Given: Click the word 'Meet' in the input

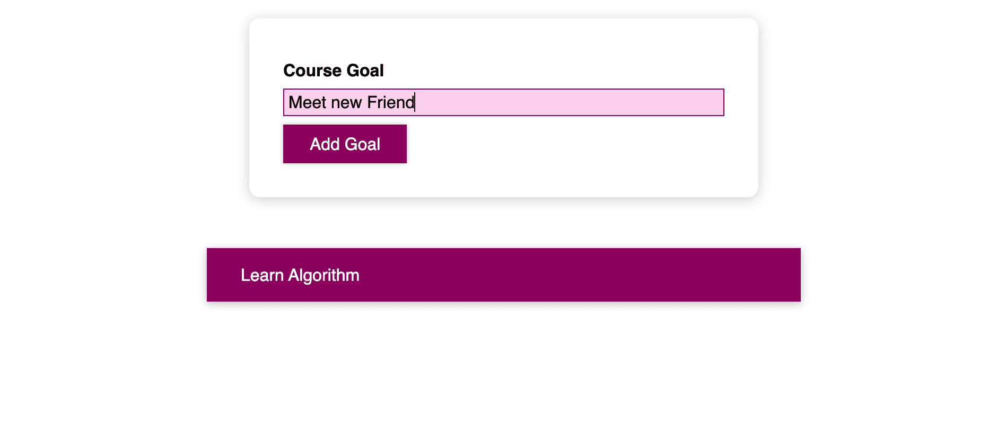Looking at the screenshot, I should pyautogui.click(x=307, y=102).
